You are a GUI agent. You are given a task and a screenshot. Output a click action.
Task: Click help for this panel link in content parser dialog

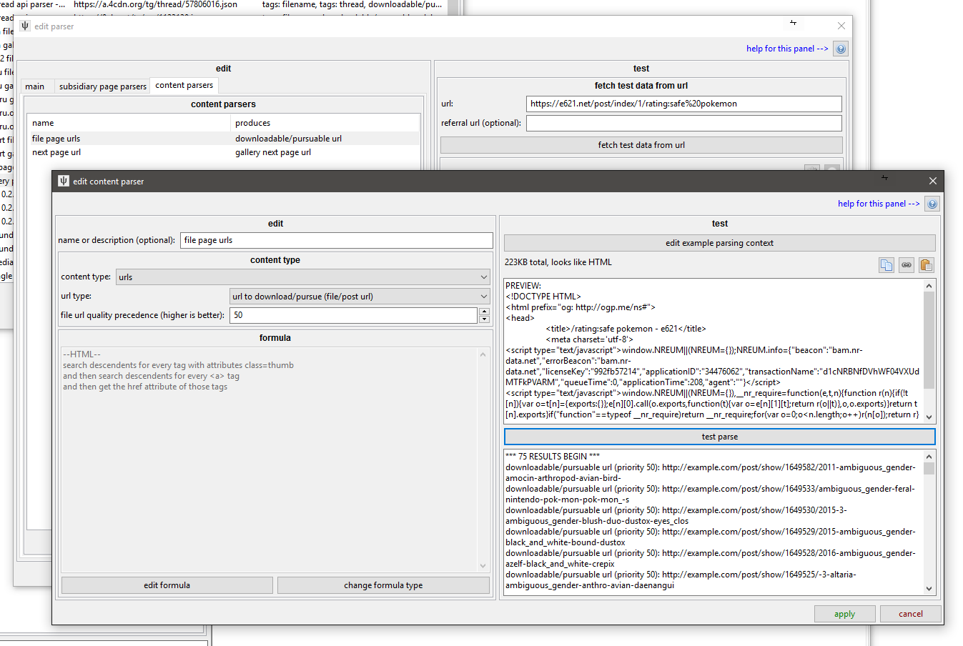[x=879, y=204]
